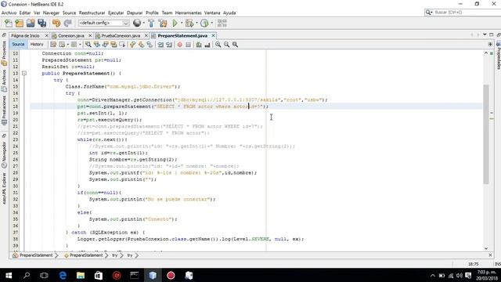Image resolution: width=501 pixels, height=282 pixels.
Task: Shift the line right
Action: 169,45
